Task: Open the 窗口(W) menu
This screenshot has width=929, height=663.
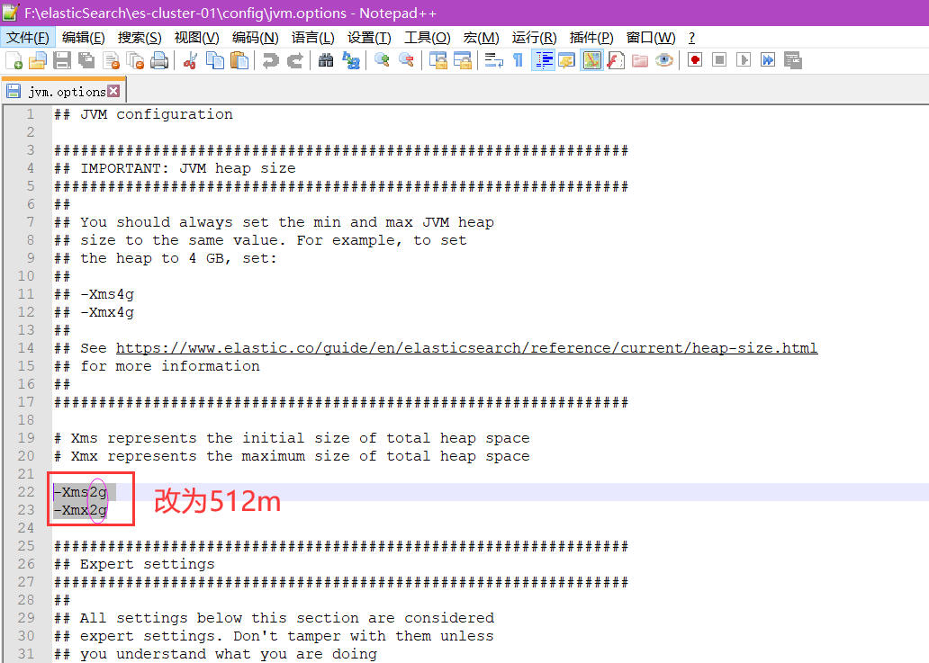Action: 651,38
